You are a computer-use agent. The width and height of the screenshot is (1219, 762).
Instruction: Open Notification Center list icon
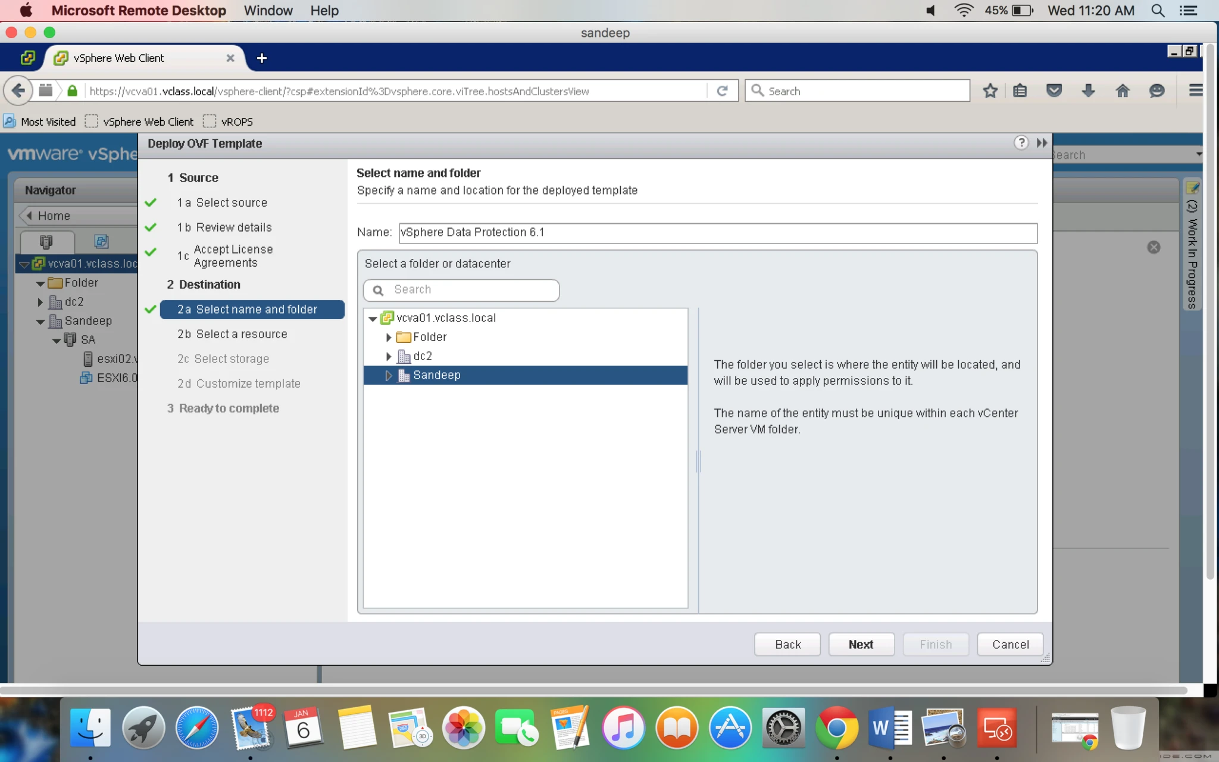[x=1189, y=11]
